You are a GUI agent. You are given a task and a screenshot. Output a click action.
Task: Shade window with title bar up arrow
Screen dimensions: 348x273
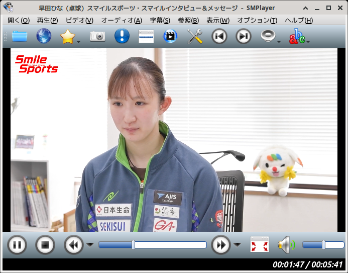pos(306,8)
